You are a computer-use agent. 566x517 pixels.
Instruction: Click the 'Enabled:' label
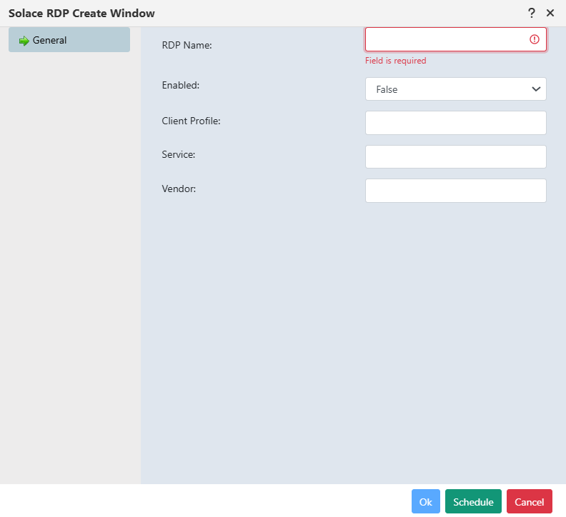[181, 85]
